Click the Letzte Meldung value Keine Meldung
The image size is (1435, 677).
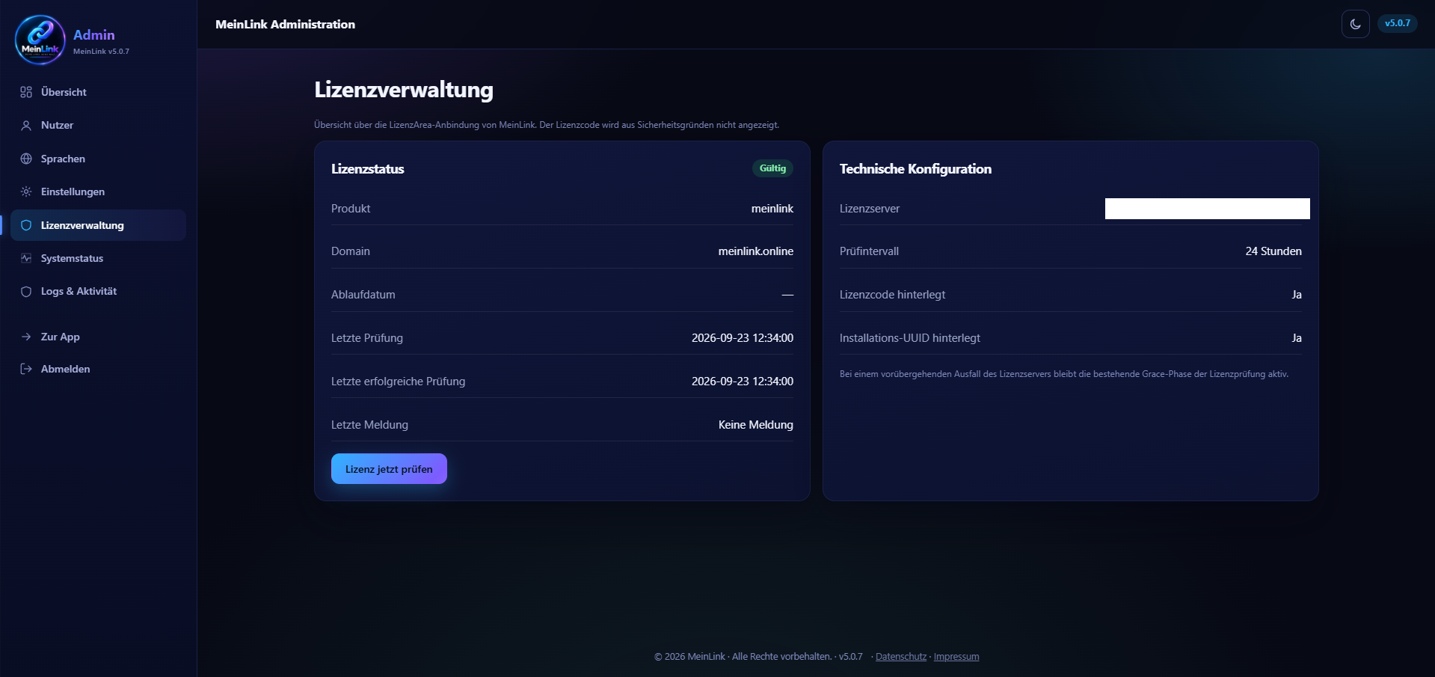pos(755,425)
